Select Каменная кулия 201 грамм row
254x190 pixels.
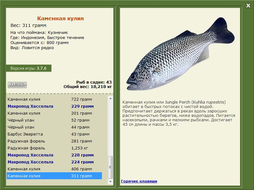[54, 113]
